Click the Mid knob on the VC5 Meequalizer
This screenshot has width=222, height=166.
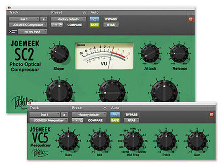(100, 141)
